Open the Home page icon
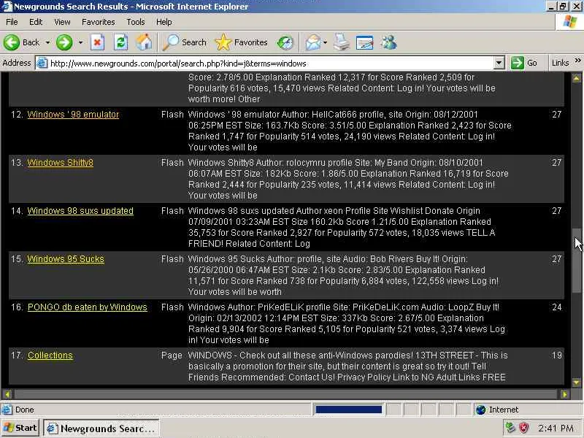The height and width of the screenshot is (438, 584). [x=144, y=42]
